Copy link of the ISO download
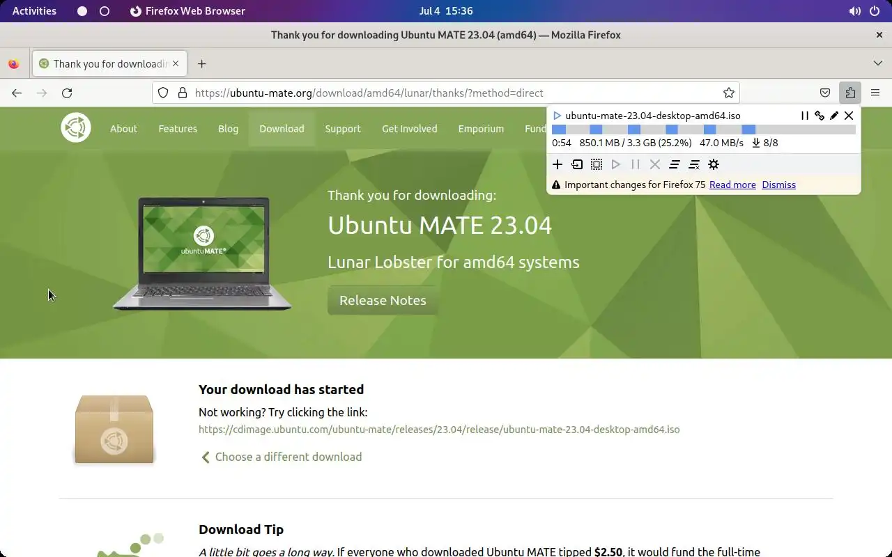The height and width of the screenshot is (557, 892). [x=820, y=116]
